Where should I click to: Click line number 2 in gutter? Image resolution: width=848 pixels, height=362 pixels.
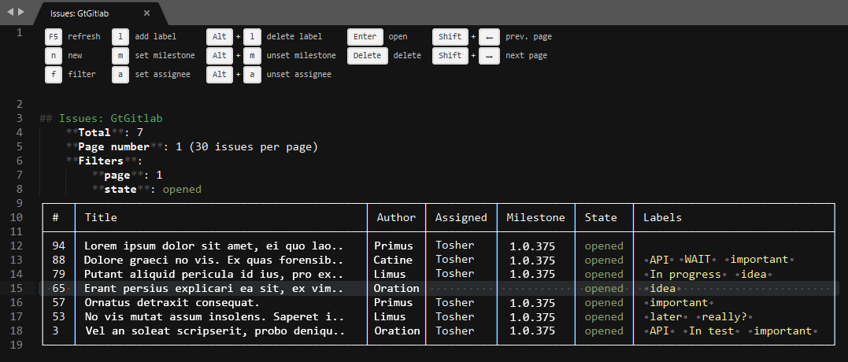click(x=20, y=105)
